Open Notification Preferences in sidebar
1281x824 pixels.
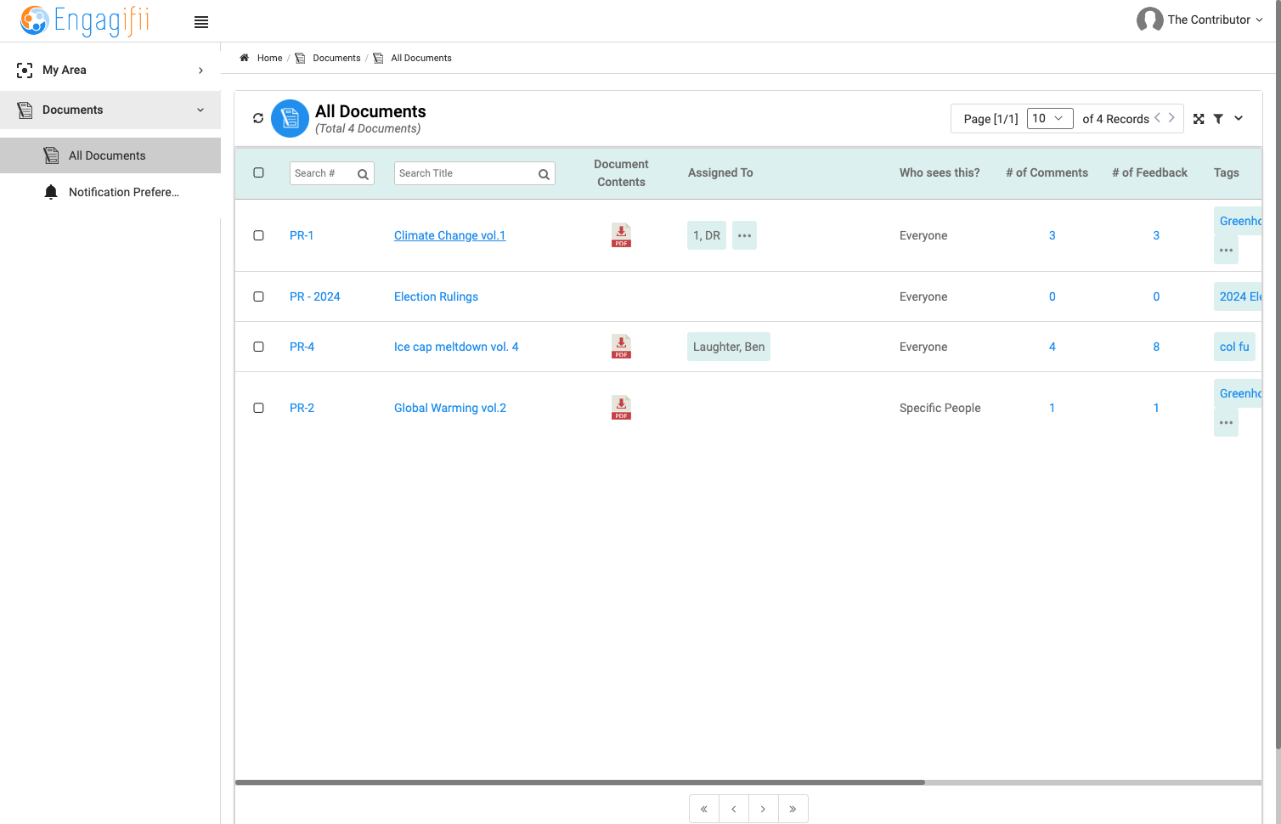[x=110, y=192]
